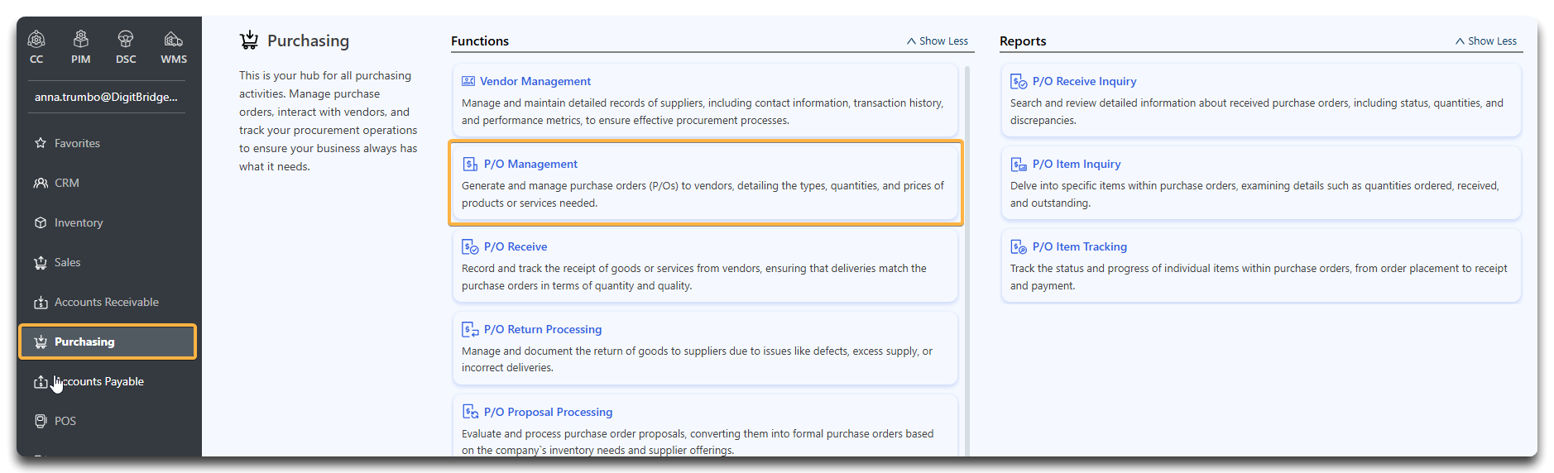1554x473 pixels.
Task: Click the P/O Item Tracking icon
Action: pyautogui.click(x=1019, y=246)
